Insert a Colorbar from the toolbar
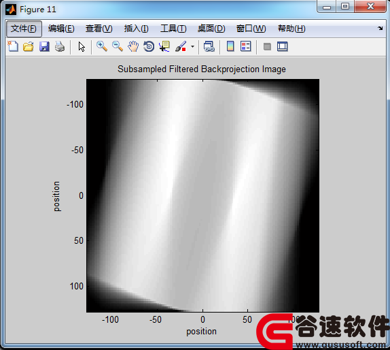 (x=230, y=46)
